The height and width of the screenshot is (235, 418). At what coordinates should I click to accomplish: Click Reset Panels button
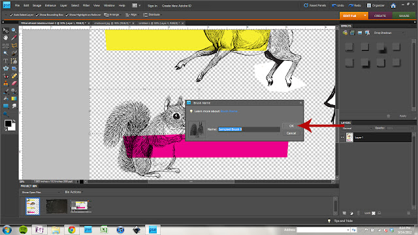coord(315,5)
